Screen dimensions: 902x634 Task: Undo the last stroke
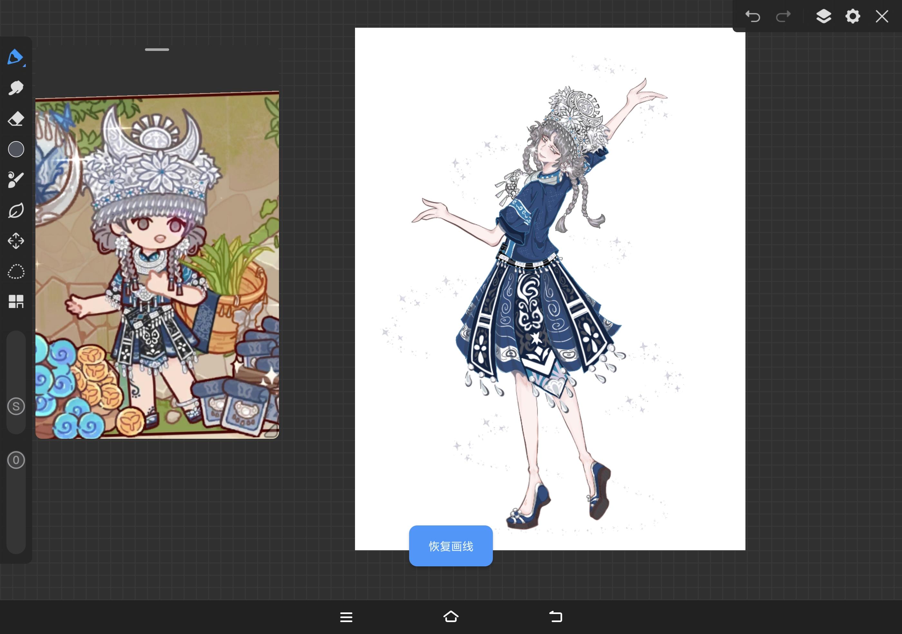click(753, 16)
